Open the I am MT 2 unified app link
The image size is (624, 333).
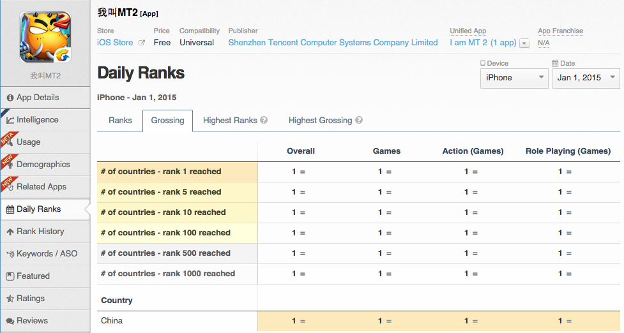(x=483, y=43)
